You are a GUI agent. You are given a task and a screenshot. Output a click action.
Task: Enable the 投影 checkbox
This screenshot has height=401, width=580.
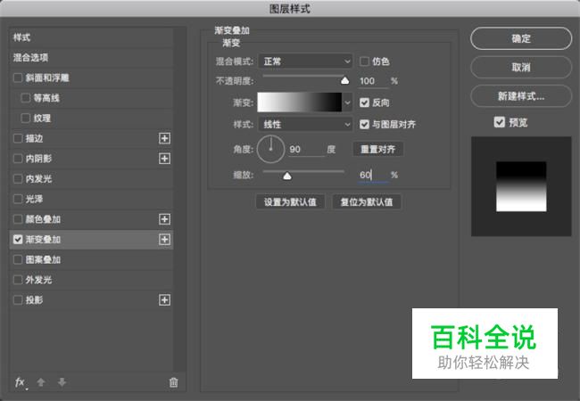click(x=18, y=300)
